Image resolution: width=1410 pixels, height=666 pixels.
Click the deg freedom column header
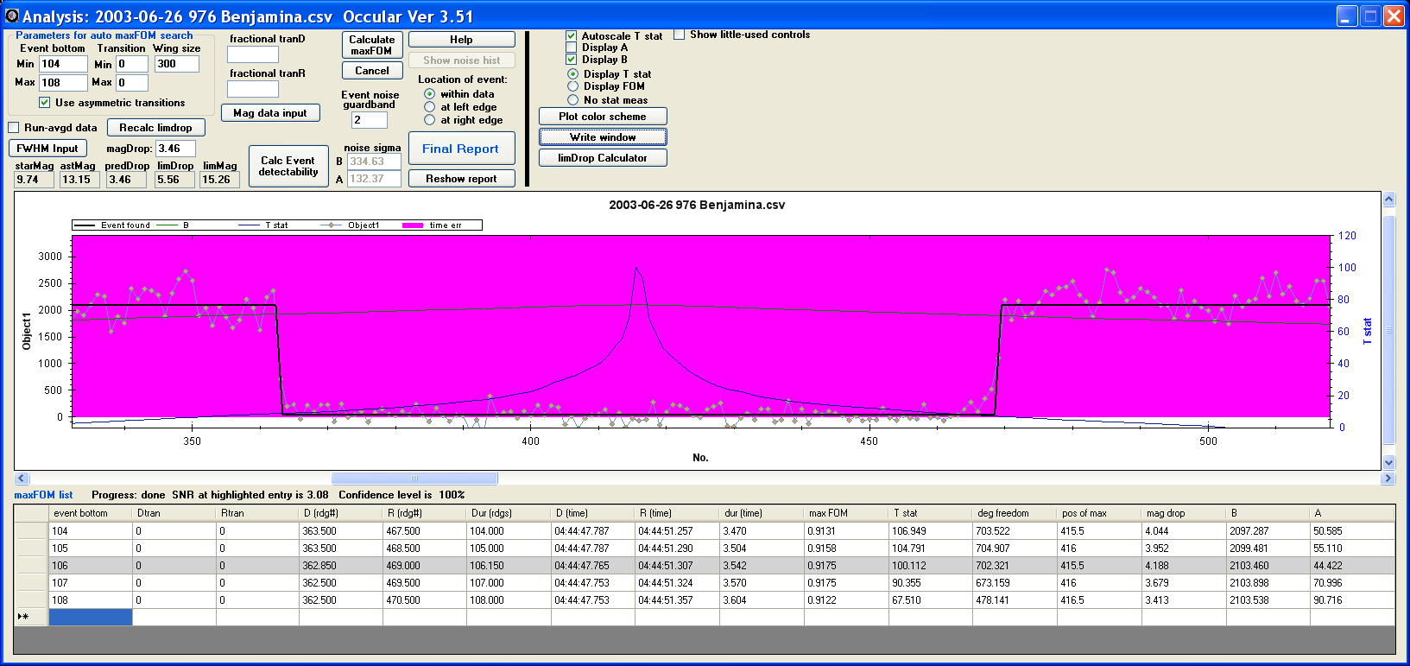(x=1015, y=513)
